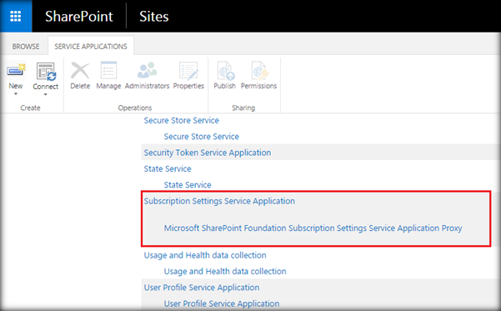Open the Secure Store Service application link

181,121
